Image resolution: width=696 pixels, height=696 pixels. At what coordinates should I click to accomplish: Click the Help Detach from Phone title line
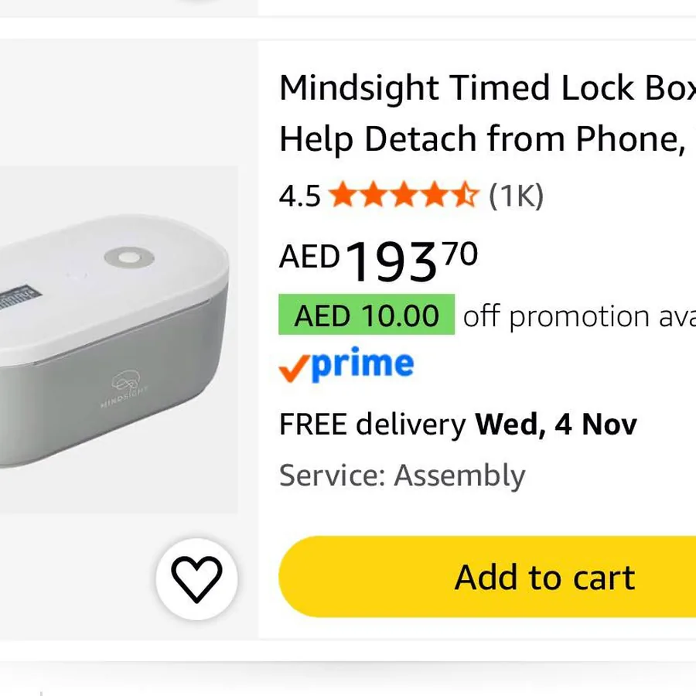coord(487,139)
